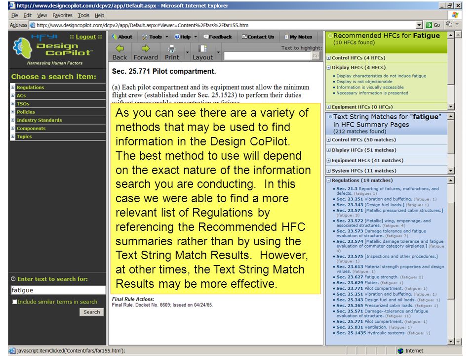
Task: Open the Address bar dropdown
Action: pos(419,25)
